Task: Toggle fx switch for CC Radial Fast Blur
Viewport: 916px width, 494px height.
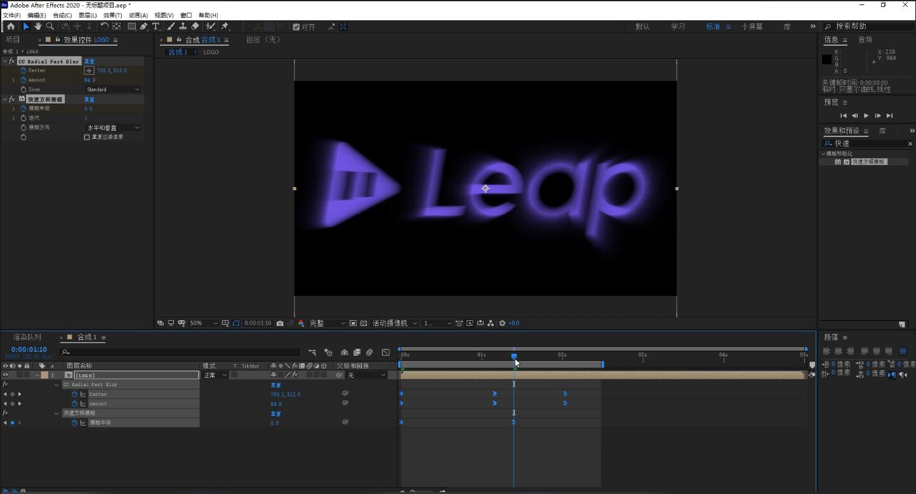Action: 11,62
